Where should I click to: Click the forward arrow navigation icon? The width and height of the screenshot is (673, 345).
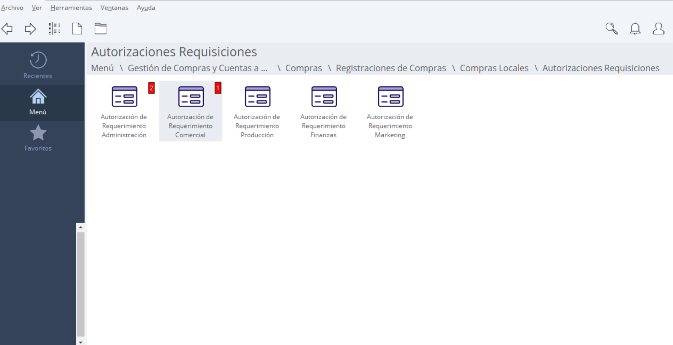click(x=30, y=29)
